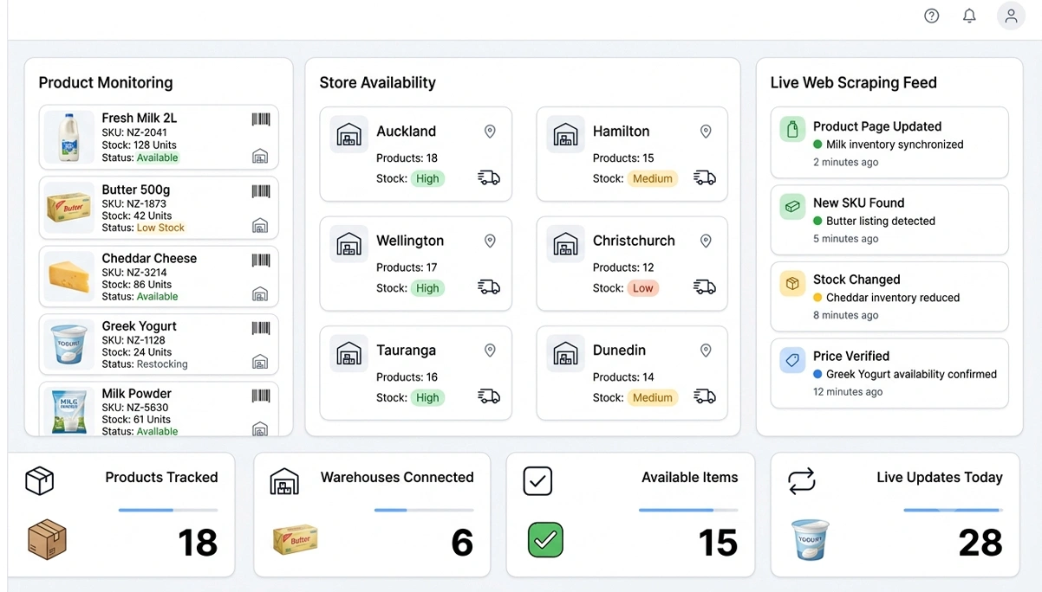Open the notifications bell

pos(970,16)
